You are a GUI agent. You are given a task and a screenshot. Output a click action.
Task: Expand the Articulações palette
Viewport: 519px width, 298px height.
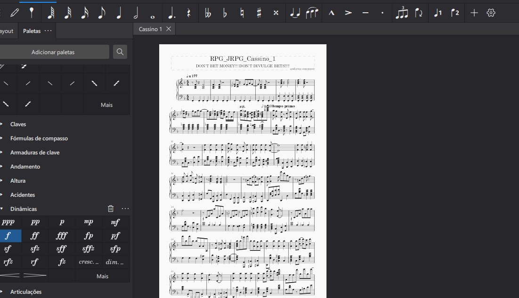26,292
